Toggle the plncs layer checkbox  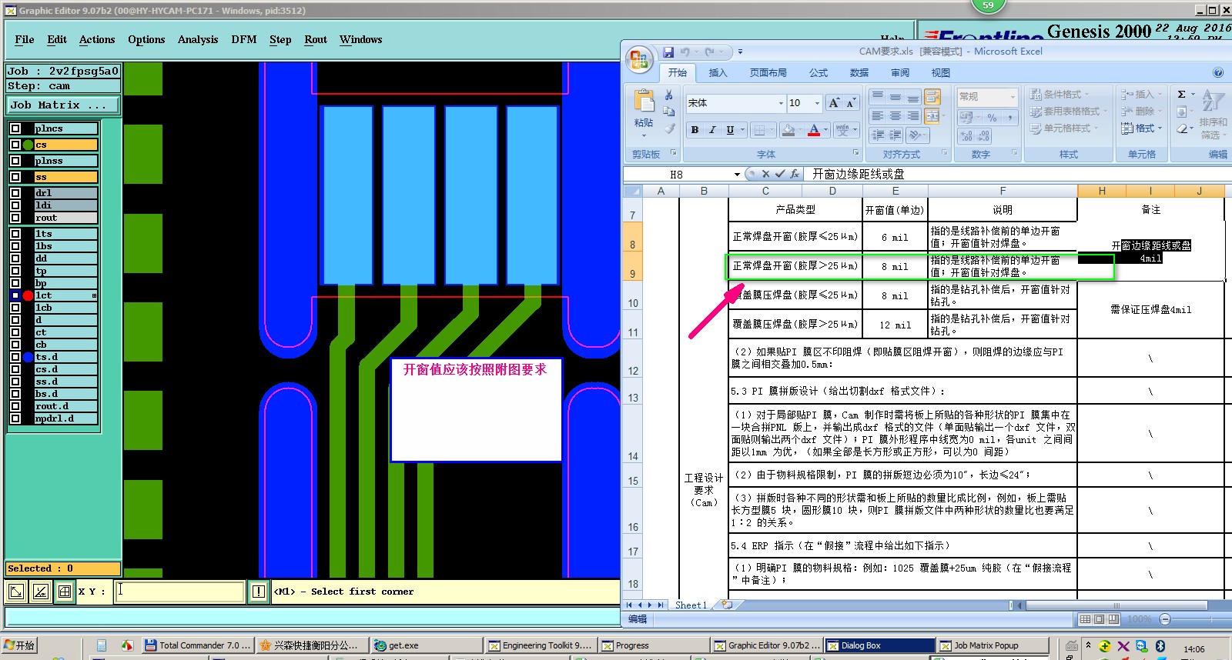15,128
